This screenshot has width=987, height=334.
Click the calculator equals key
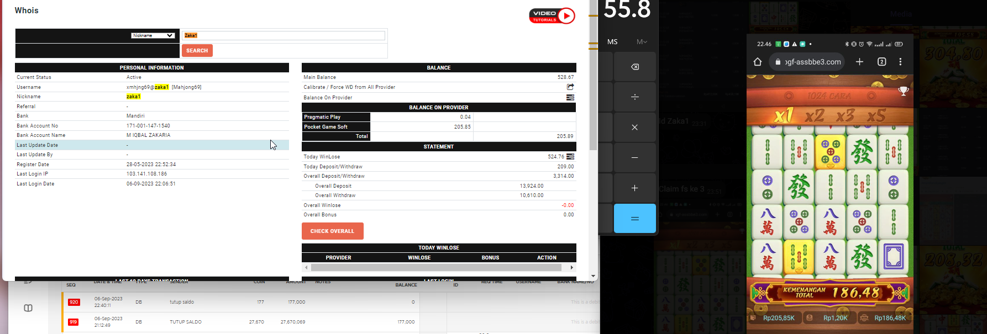[634, 219]
